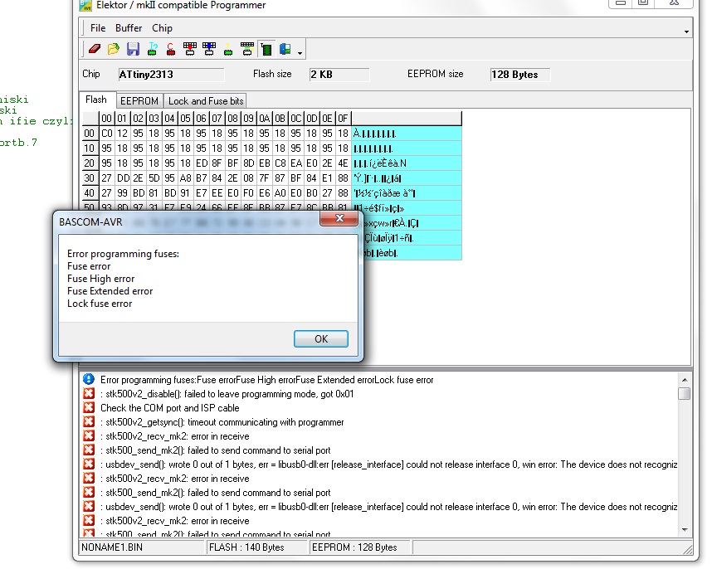Click the red eraser Clear buffer icon
Screen dimensions: 712x569
coord(95,49)
